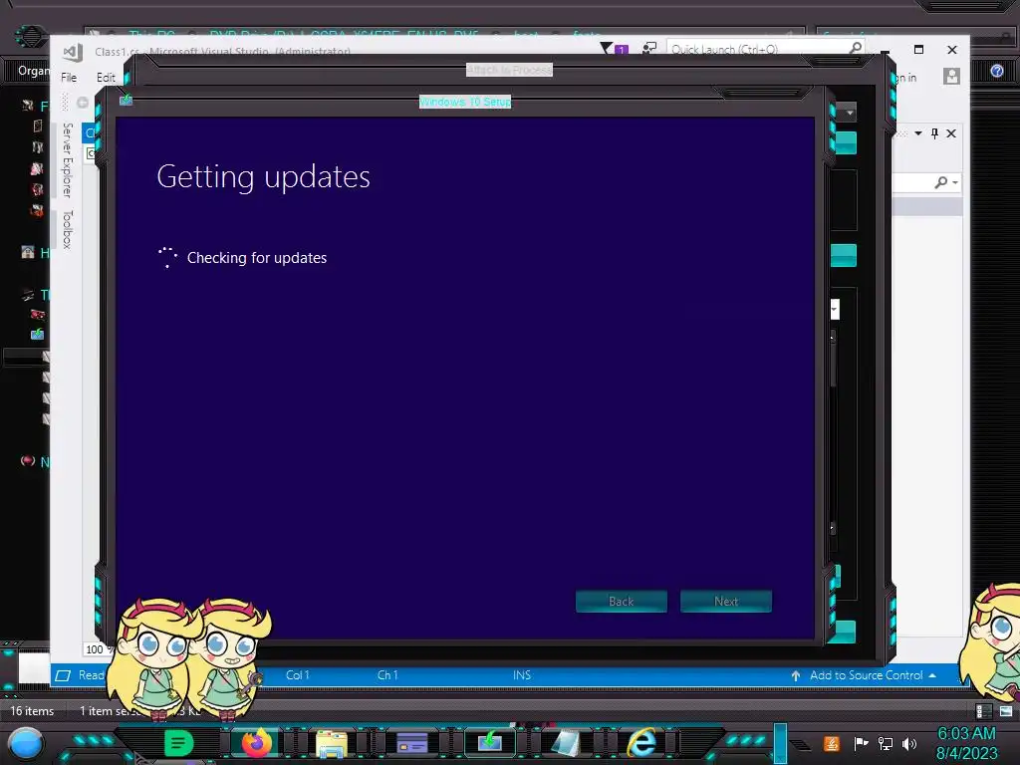This screenshot has height=765, width=1020.
Task: Click the Visual Studio feedback icon
Action: (x=648, y=48)
